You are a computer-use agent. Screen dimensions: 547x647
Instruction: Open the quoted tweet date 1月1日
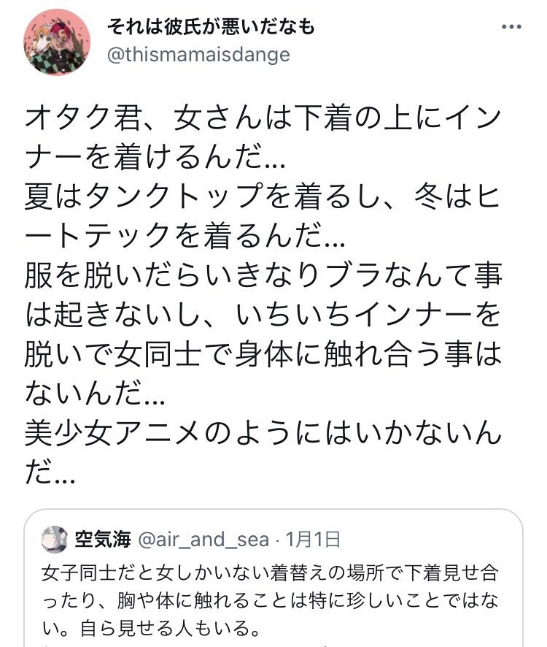313,540
